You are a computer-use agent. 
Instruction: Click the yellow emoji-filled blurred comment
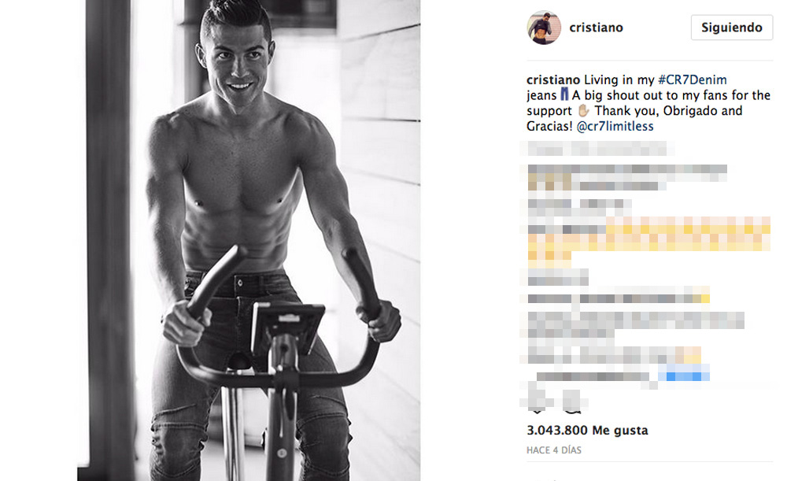click(649, 239)
